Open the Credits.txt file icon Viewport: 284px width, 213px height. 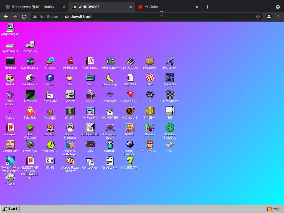click(110, 163)
